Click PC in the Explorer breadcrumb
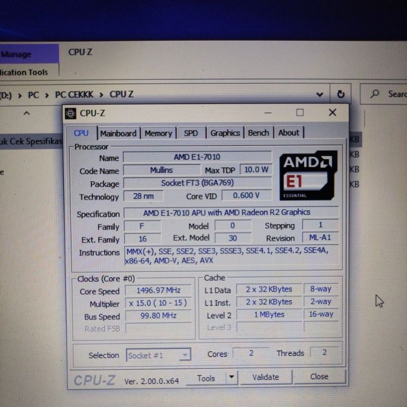Viewport: 407px width, 407px height. [x=33, y=95]
